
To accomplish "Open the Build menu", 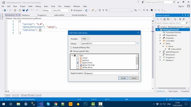I will coord(30,6).
